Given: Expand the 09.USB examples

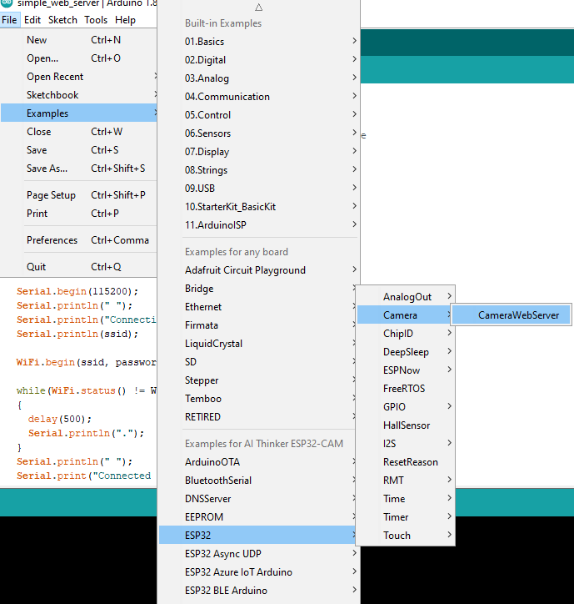Looking at the screenshot, I should 258,188.
